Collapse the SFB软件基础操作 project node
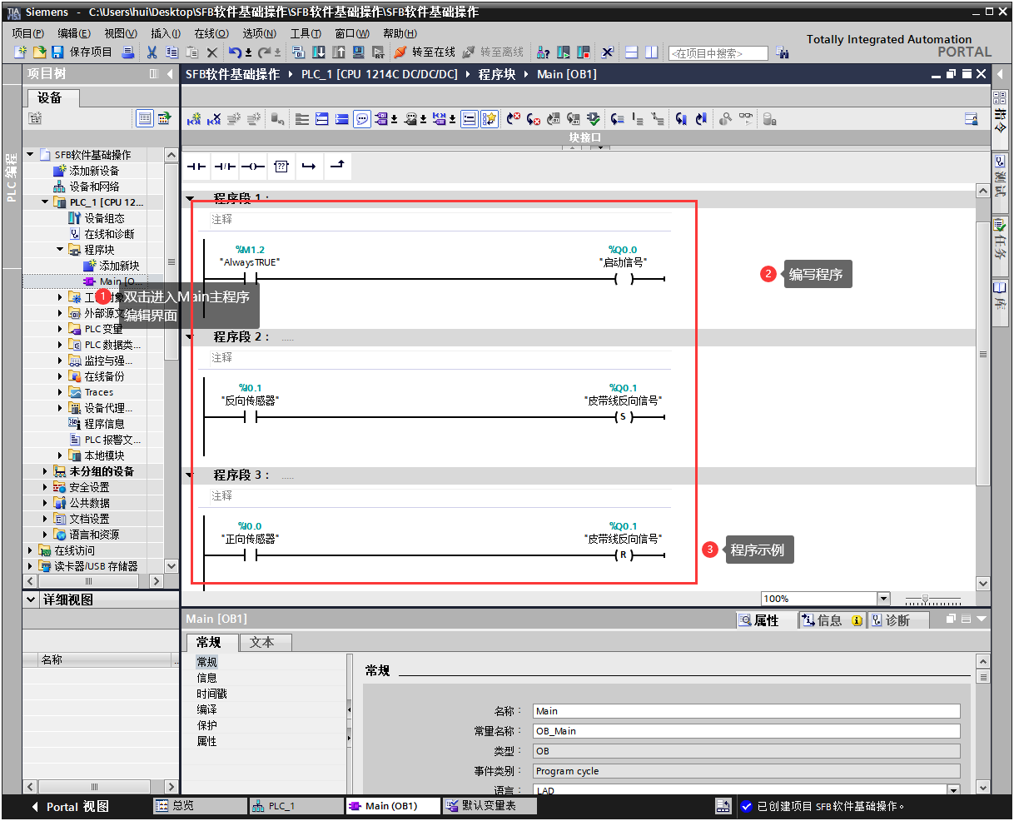1014x821 pixels. [31, 155]
